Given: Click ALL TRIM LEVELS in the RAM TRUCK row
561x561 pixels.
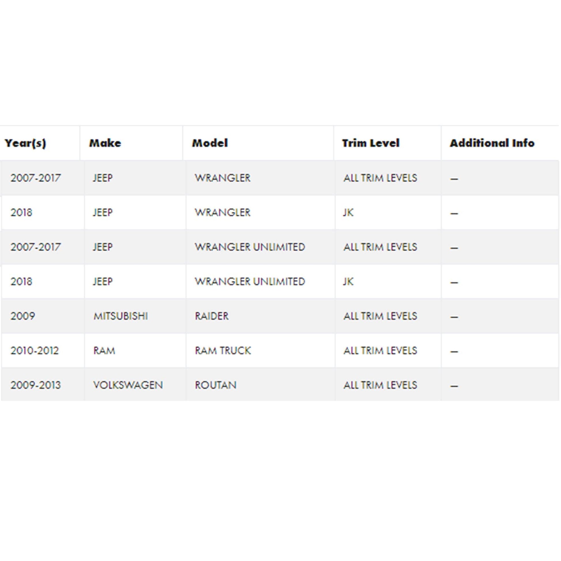Looking at the screenshot, I should click(x=380, y=351).
